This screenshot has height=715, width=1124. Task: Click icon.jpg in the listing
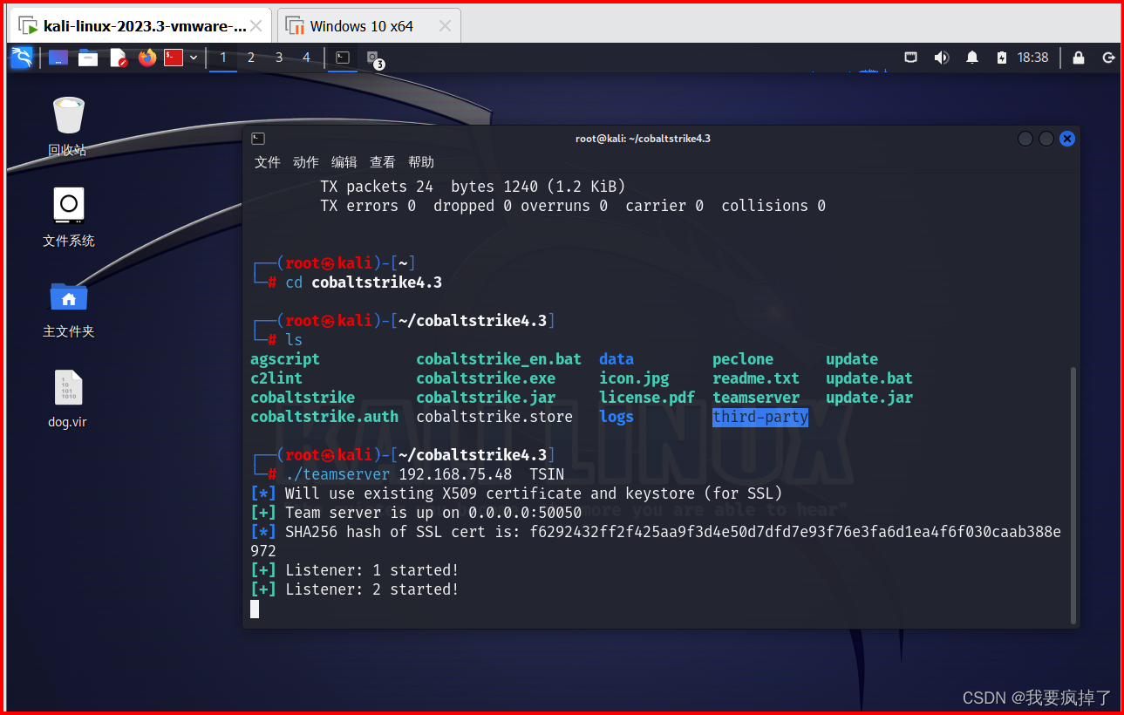[x=634, y=378]
